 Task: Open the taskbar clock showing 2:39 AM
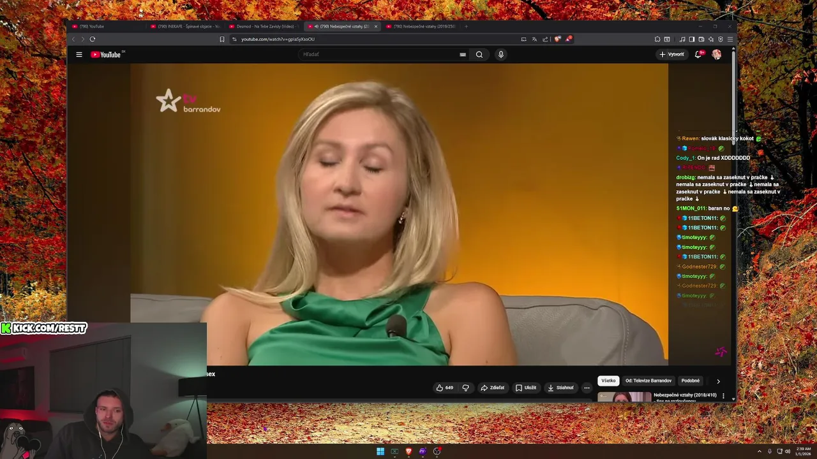(x=803, y=451)
